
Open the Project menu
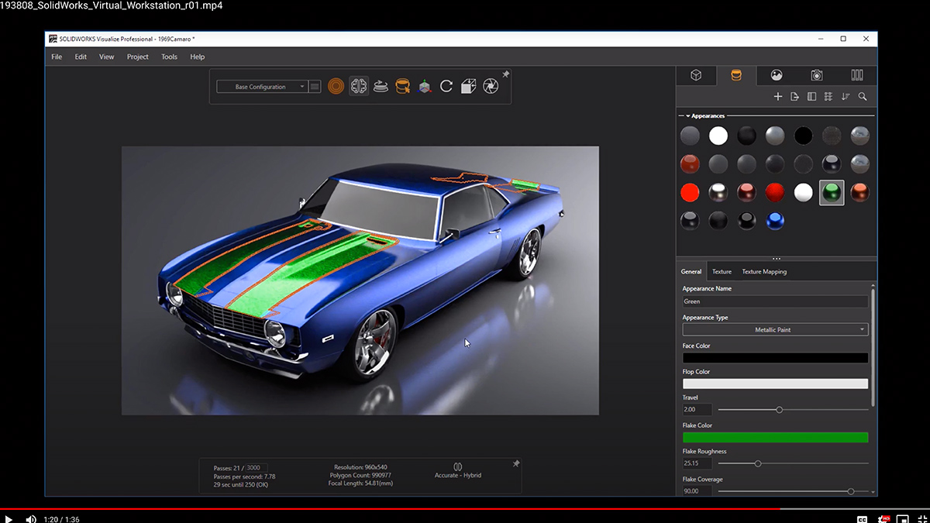point(137,57)
